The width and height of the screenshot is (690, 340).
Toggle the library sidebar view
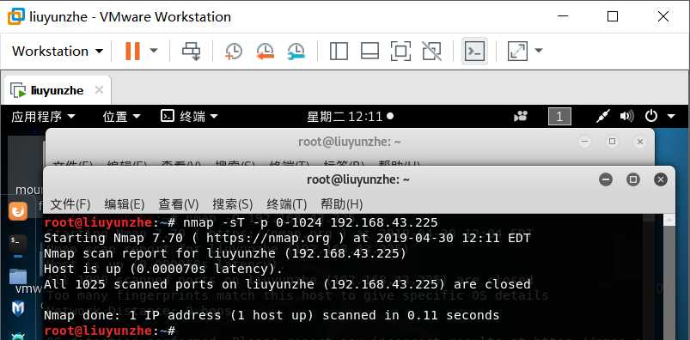pyautogui.click(x=339, y=51)
